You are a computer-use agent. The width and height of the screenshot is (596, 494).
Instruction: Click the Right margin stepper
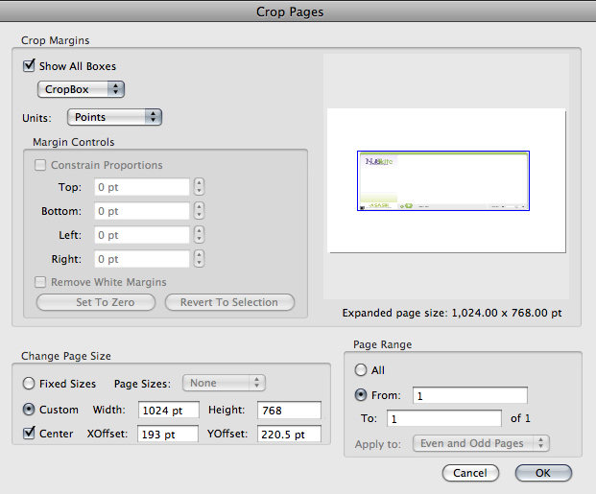pos(199,259)
